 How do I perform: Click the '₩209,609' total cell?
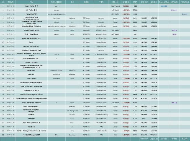click(x=144, y=139)
